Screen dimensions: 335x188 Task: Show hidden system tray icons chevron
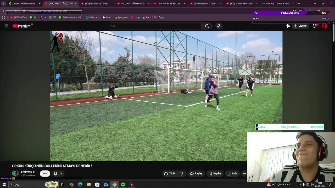coord(295,185)
